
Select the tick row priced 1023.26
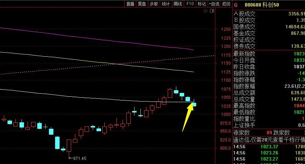click(x=269, y=153)
